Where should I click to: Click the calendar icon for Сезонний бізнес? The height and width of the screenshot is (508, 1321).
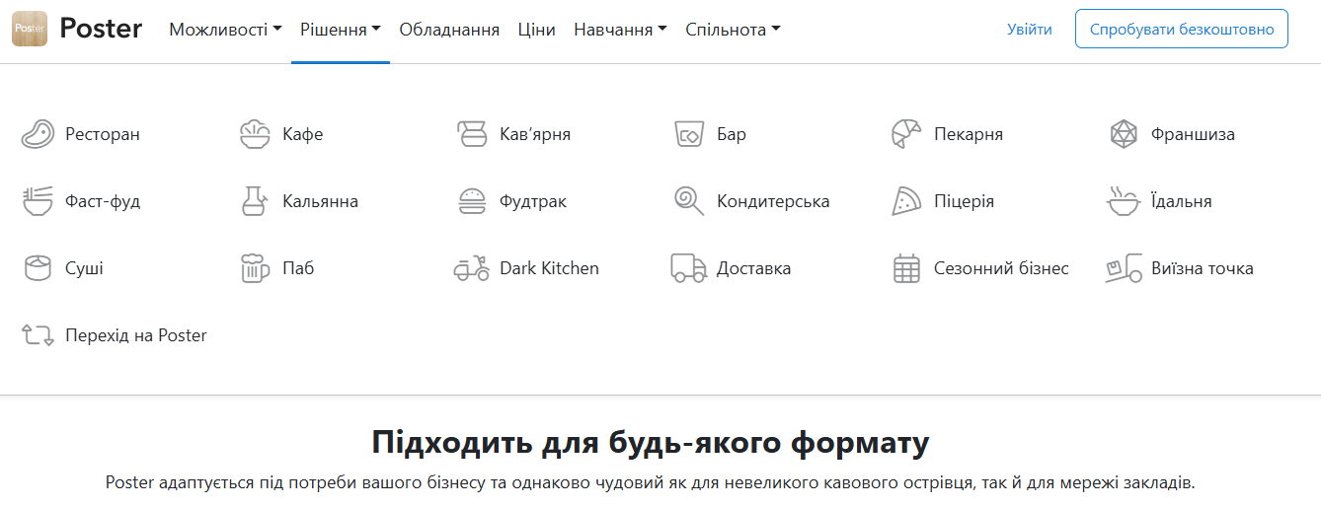click(906, 268)
